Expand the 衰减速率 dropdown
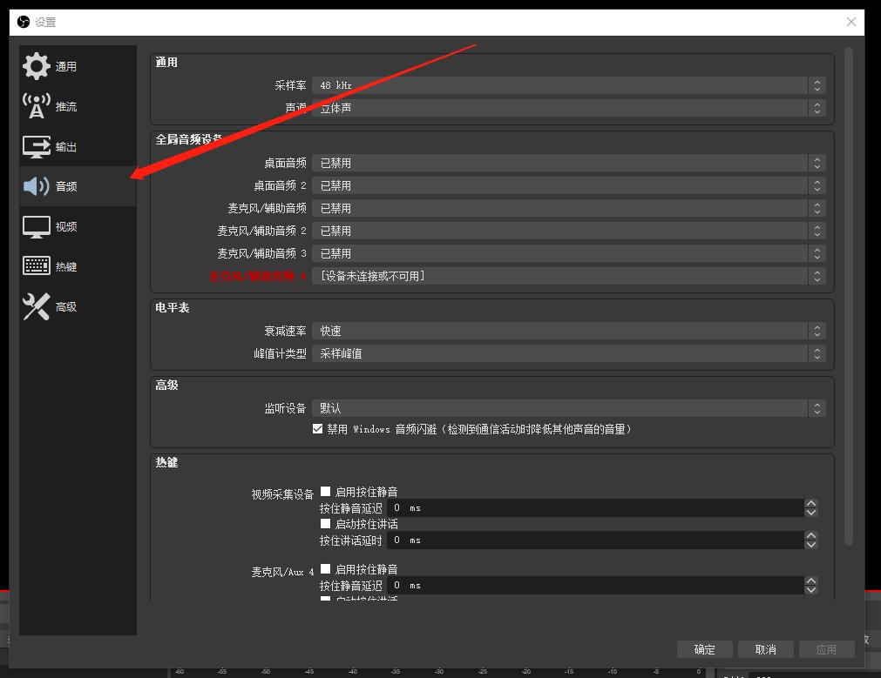 point(566,330)
